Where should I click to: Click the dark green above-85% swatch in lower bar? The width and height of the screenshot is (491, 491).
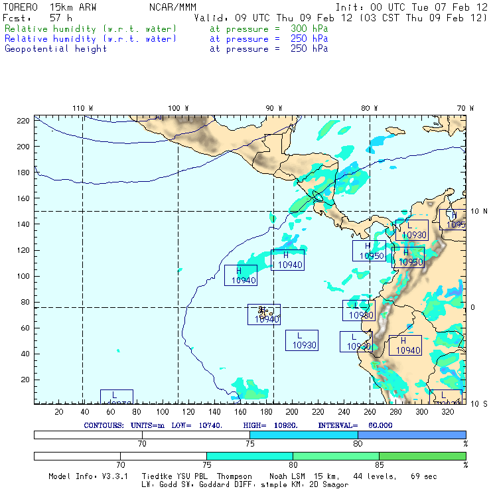[423, 456]
